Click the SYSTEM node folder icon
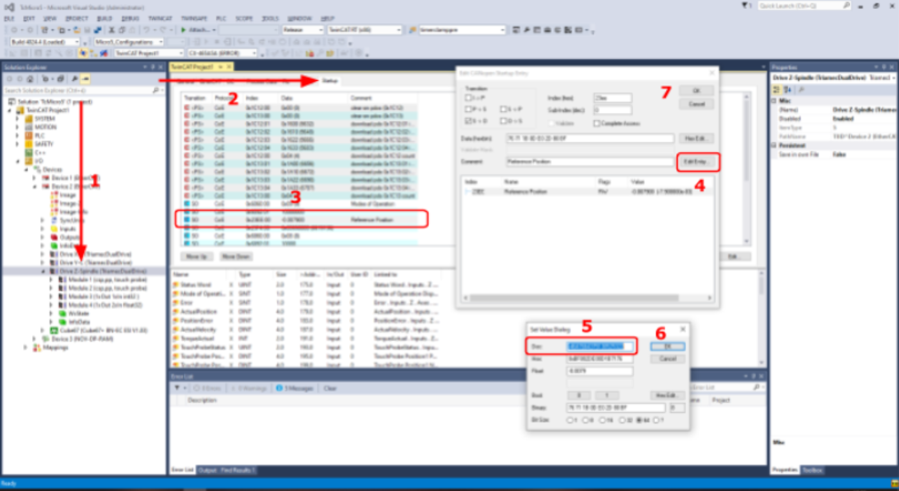 pyautogui.click(x=29, y=119)
